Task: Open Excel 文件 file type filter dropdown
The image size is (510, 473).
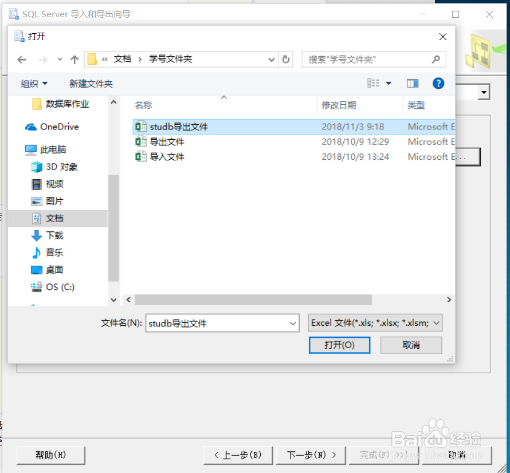Action: pos(375,323)
